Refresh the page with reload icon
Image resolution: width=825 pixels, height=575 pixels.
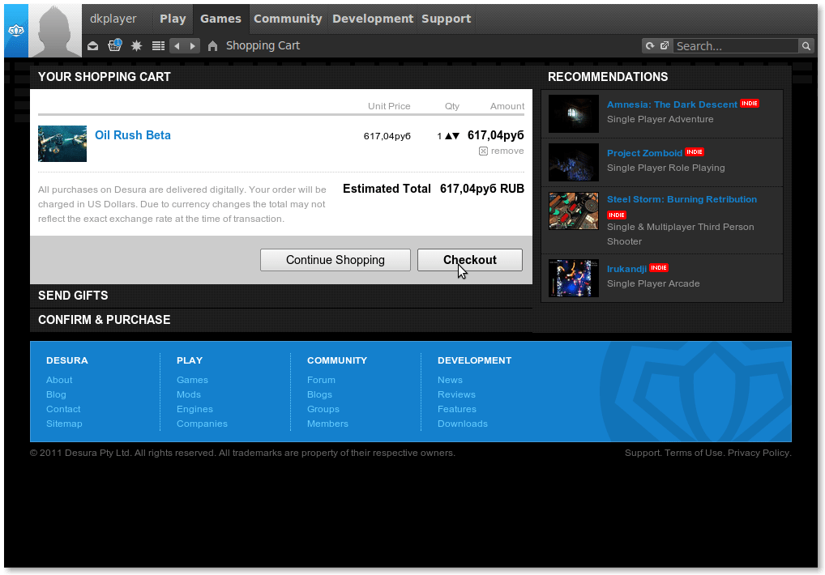(x=650, y=46)
